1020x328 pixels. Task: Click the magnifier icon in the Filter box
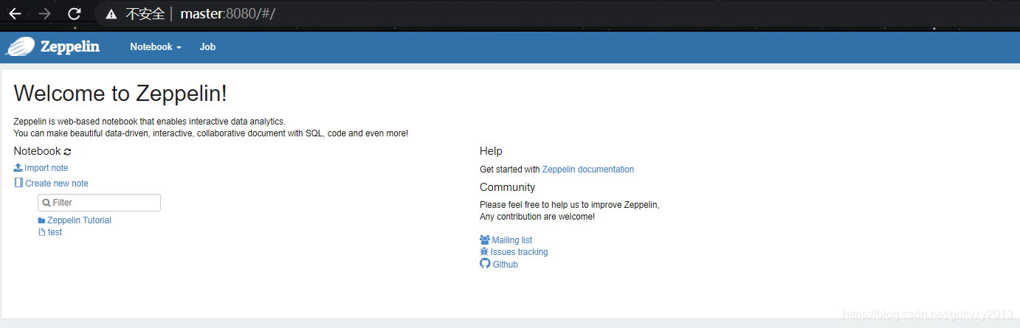[x=46, y=203]
